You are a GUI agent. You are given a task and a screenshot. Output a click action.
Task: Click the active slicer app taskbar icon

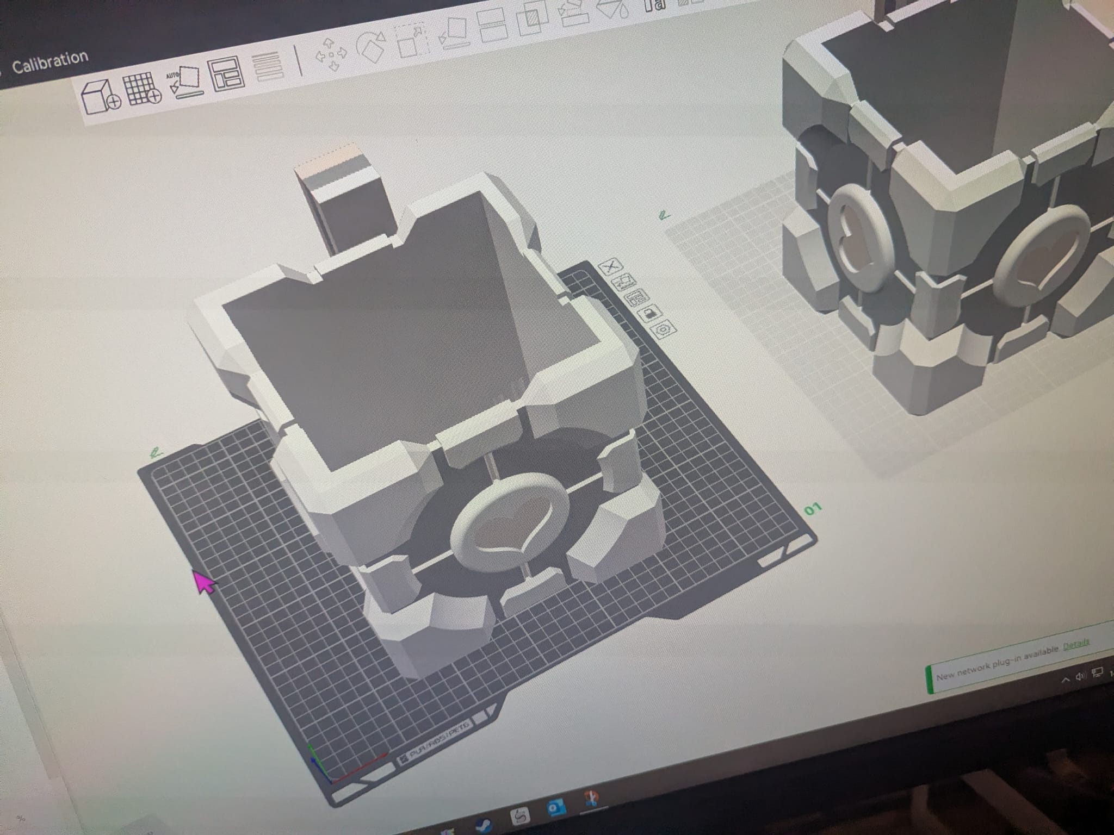point(591,800)
